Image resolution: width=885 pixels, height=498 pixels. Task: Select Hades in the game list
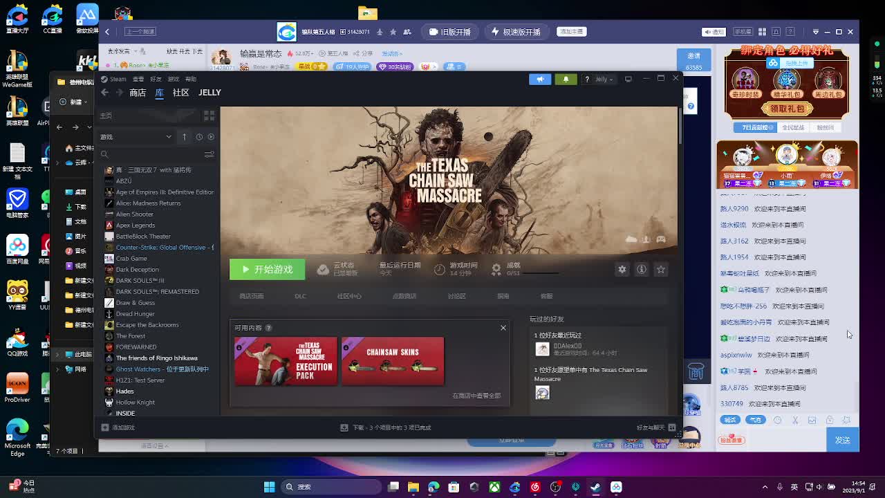(124, 391)
